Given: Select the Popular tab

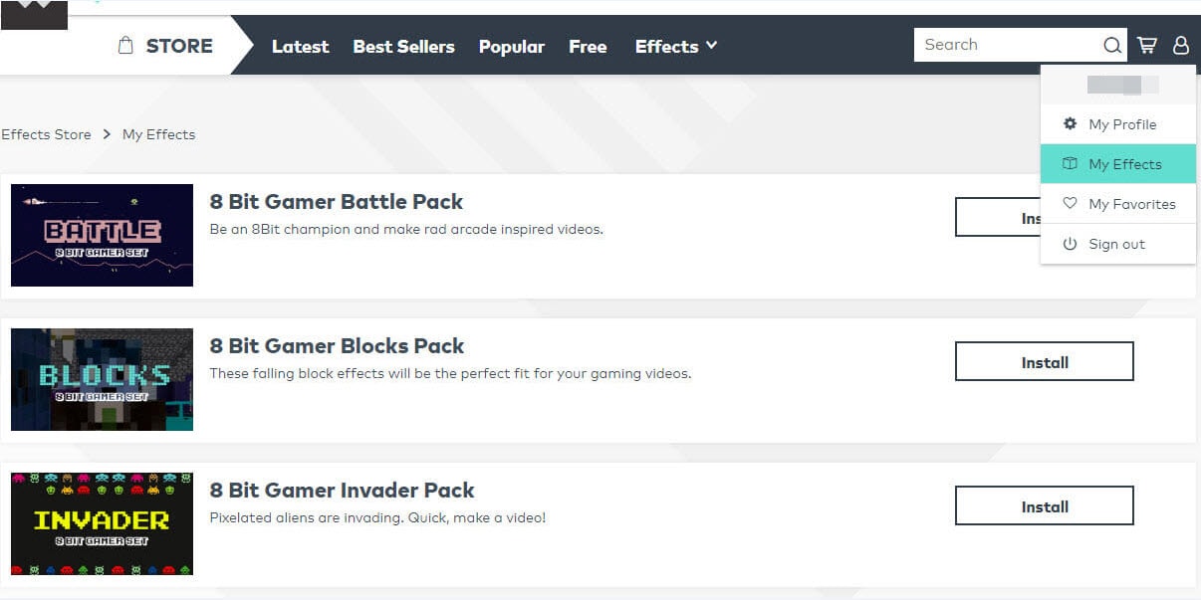Looking at the screenshot, I should (x=511, y=46).
